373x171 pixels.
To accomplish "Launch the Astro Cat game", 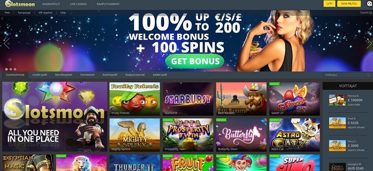I will point(295,135).
